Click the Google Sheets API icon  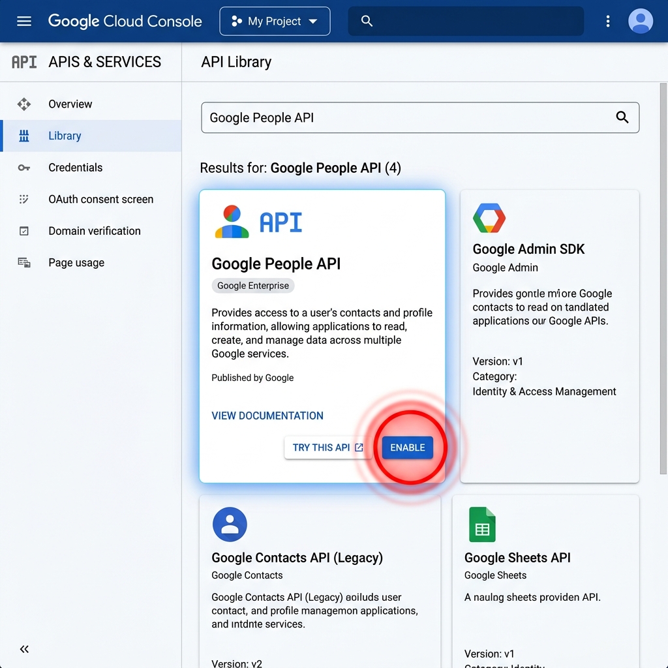coord(482,524)
